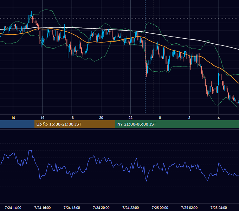Viewport: 239px width, 211px height.
Task: Click the hour label 20 under the price chart
Action: 101,118
